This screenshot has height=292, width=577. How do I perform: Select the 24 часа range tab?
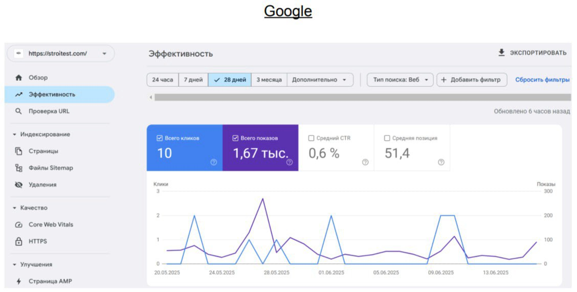click(x=163, y=80)
